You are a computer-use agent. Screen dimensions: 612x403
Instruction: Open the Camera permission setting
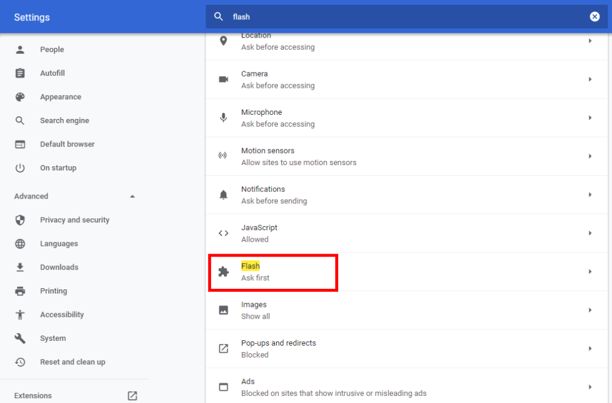[406, 80]
